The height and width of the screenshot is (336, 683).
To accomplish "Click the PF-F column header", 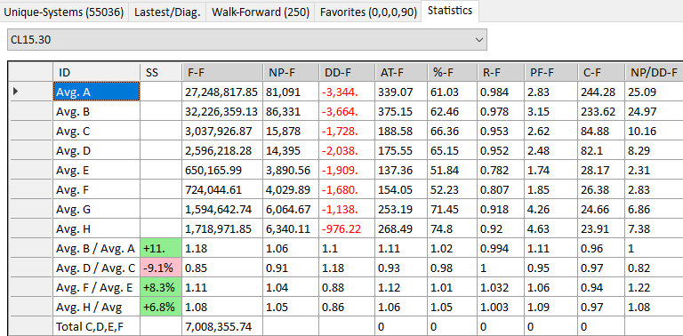I will 550,72.
